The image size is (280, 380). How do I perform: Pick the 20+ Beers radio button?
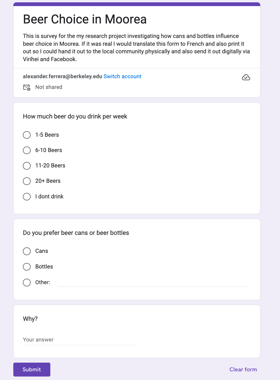pos(27,181)
